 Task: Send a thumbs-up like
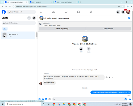coord(130,99)
